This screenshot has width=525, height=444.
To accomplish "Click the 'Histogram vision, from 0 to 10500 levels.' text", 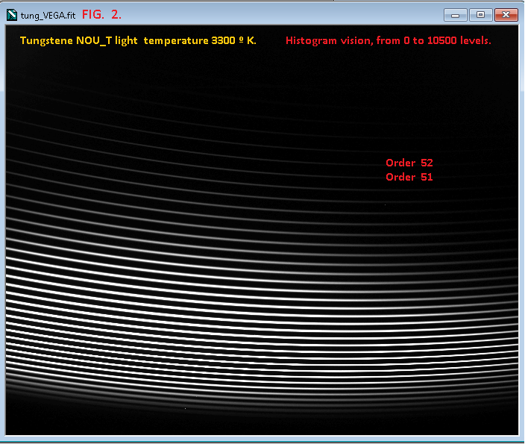I will pyautogui.click(x=388, y=40).
